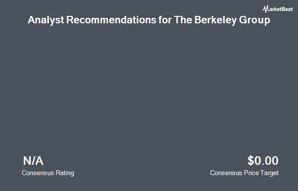Click the N/A consensus rating value

pos(33,161)
